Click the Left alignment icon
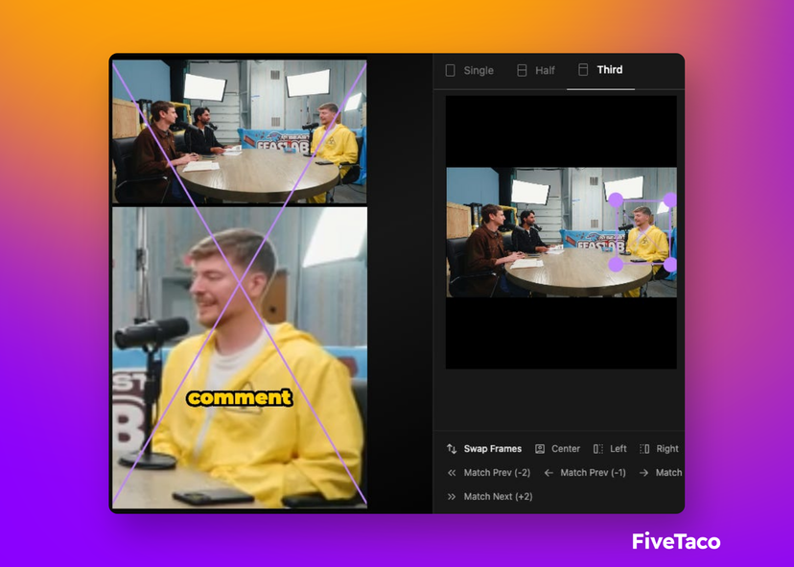The height and width of the screenshot is (567, 794). coord(598,449)
